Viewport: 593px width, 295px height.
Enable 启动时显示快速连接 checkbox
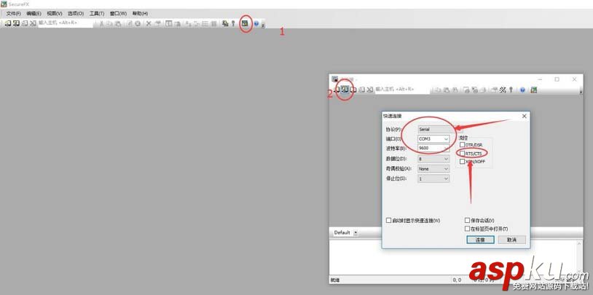[x=388, y=220]
